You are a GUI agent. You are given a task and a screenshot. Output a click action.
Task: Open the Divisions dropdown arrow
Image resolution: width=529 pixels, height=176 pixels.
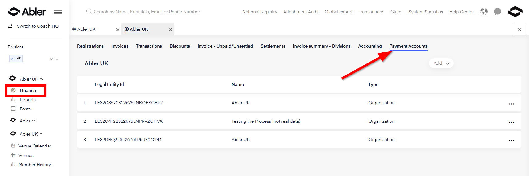pyautogui.click(x=57, y=59)
